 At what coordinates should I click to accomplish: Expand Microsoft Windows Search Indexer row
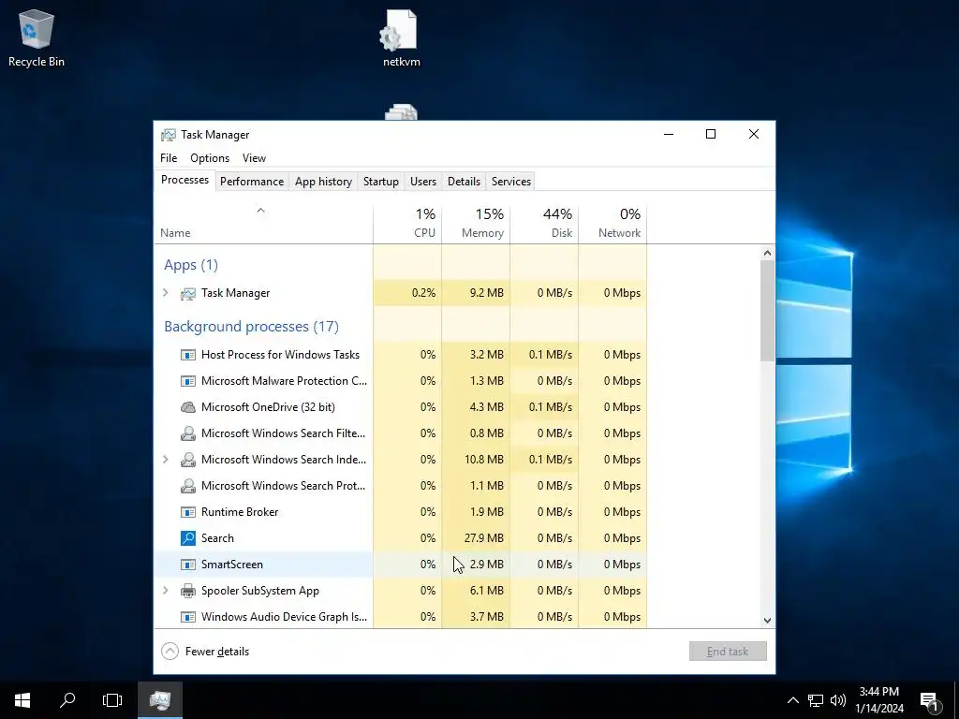[x=165, y=459]
